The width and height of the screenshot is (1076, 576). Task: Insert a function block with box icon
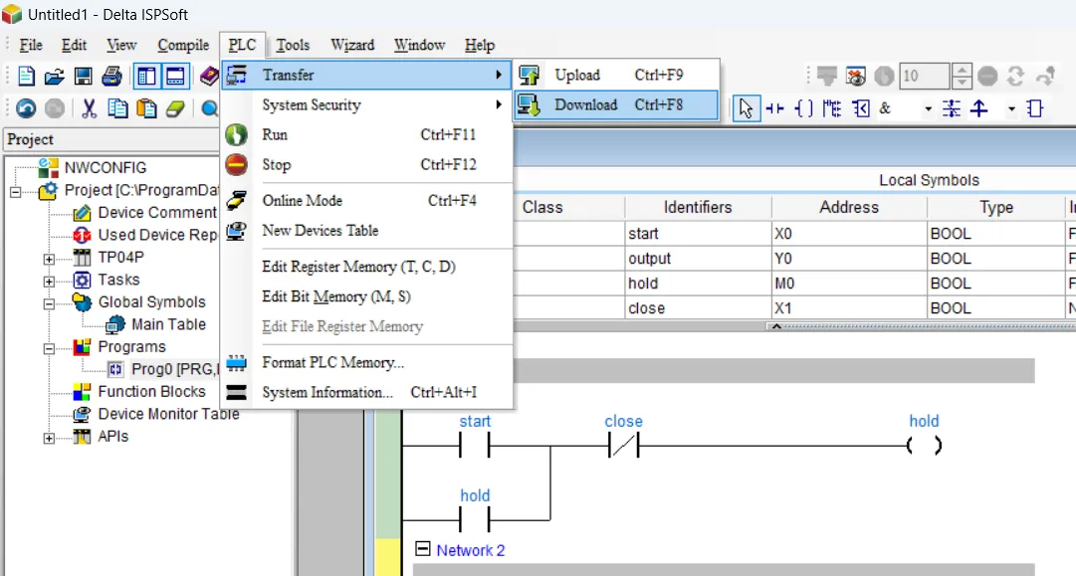pyautogui.click(x=1035, y=108)
